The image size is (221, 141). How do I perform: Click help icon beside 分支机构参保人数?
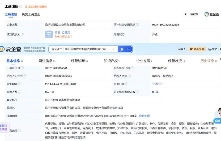point(137,92)
